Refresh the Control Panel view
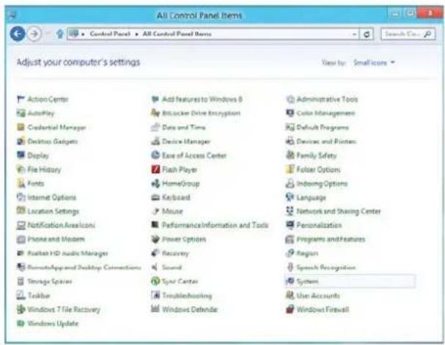Screen dimensions: 445x345 click(x=367, y=34)
